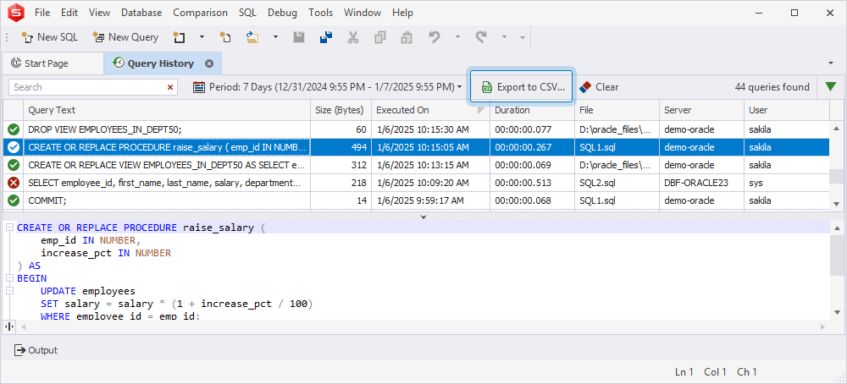
Task: Click the Paste clipboard icon
Action: pos(407,37)
